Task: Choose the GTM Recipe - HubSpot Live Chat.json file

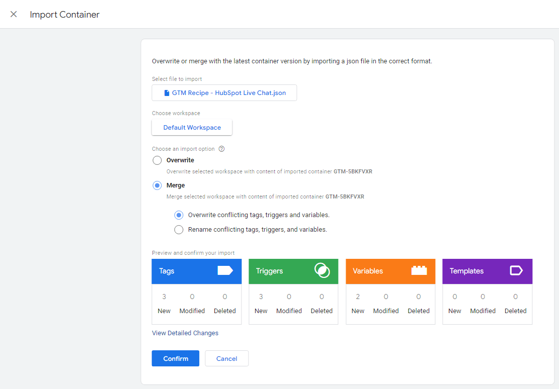Action: coord(224,93)
